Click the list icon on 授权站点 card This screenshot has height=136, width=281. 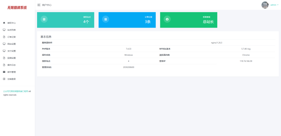tap(44, 19)
